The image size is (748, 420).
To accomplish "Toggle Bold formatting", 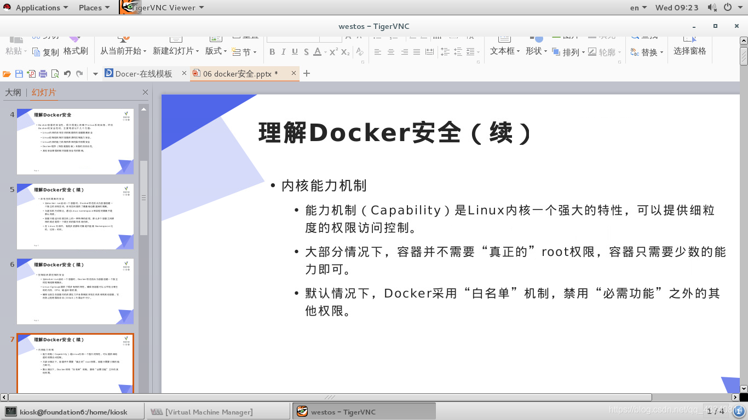I will pyautogui.click(x=272, y=52).
